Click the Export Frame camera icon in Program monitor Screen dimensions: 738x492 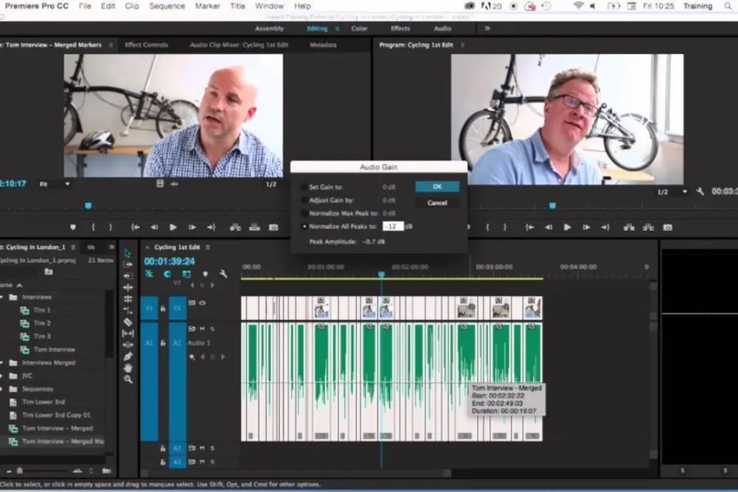pyautogui.click(x=667, y=227)
